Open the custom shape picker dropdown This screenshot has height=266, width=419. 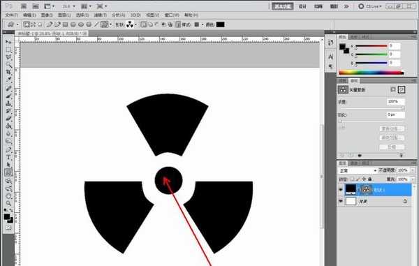[135, 24]
